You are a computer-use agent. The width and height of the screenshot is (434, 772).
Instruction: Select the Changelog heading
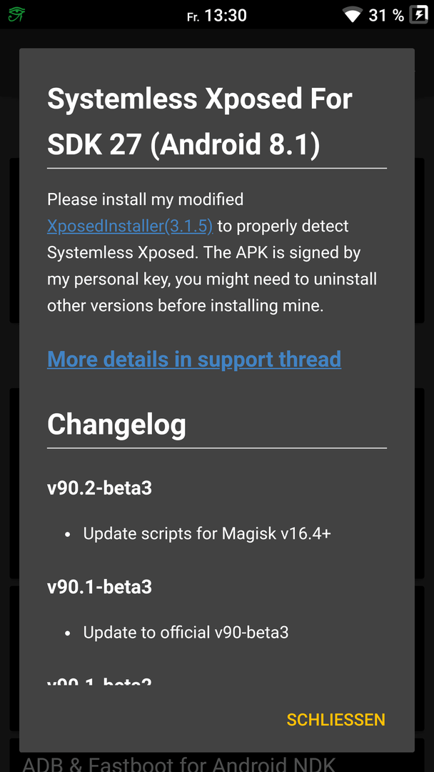[116, 424]
